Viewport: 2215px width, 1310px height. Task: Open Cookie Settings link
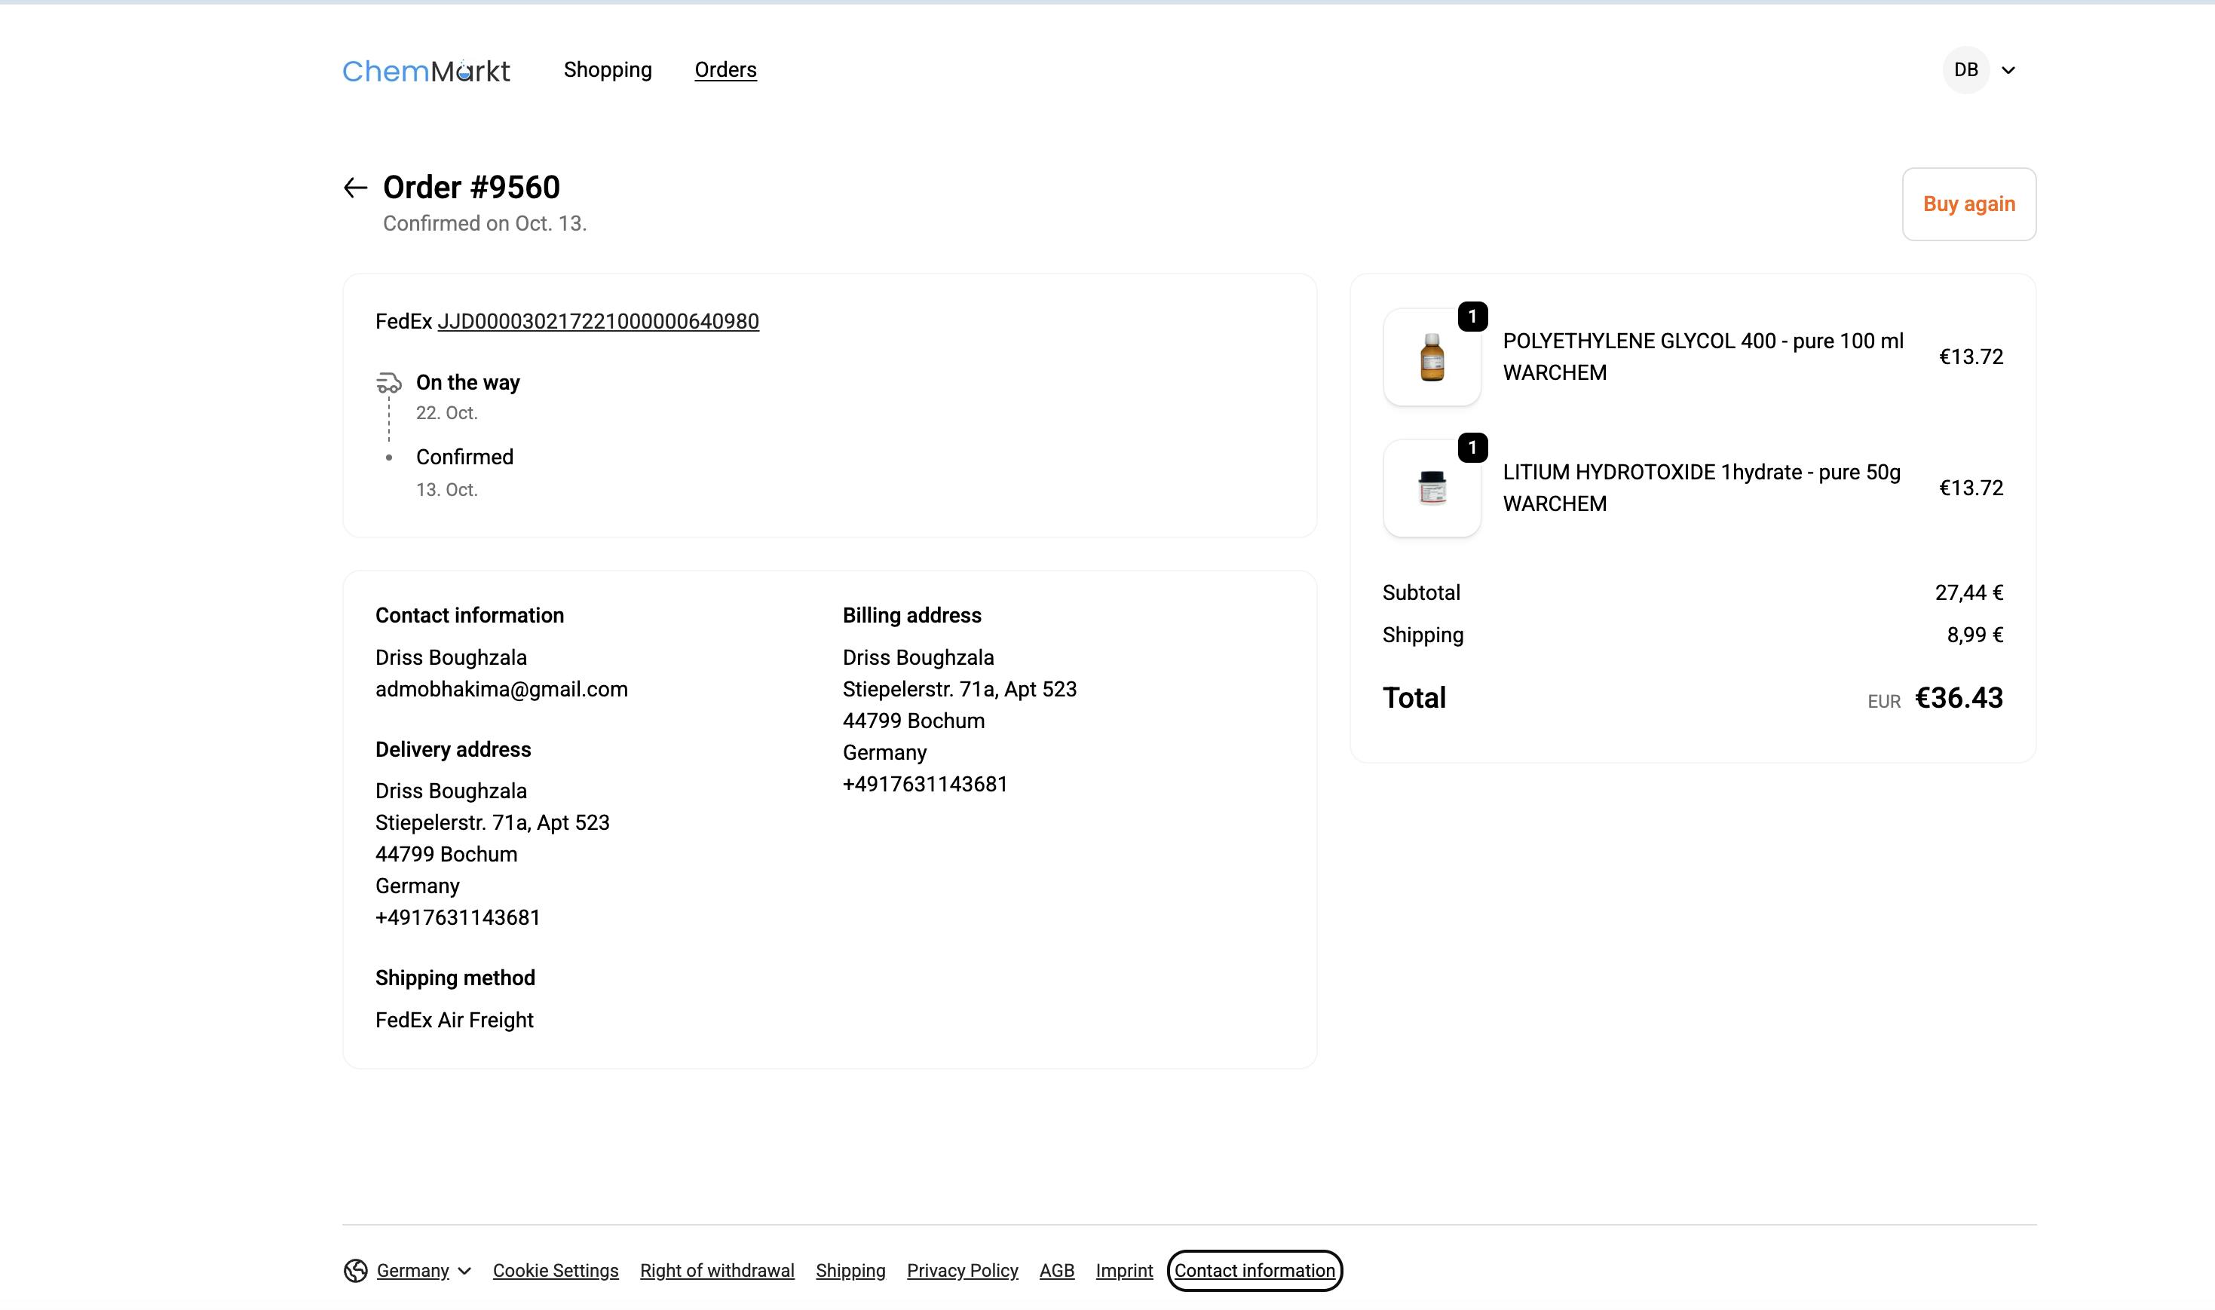[556, 1270]
